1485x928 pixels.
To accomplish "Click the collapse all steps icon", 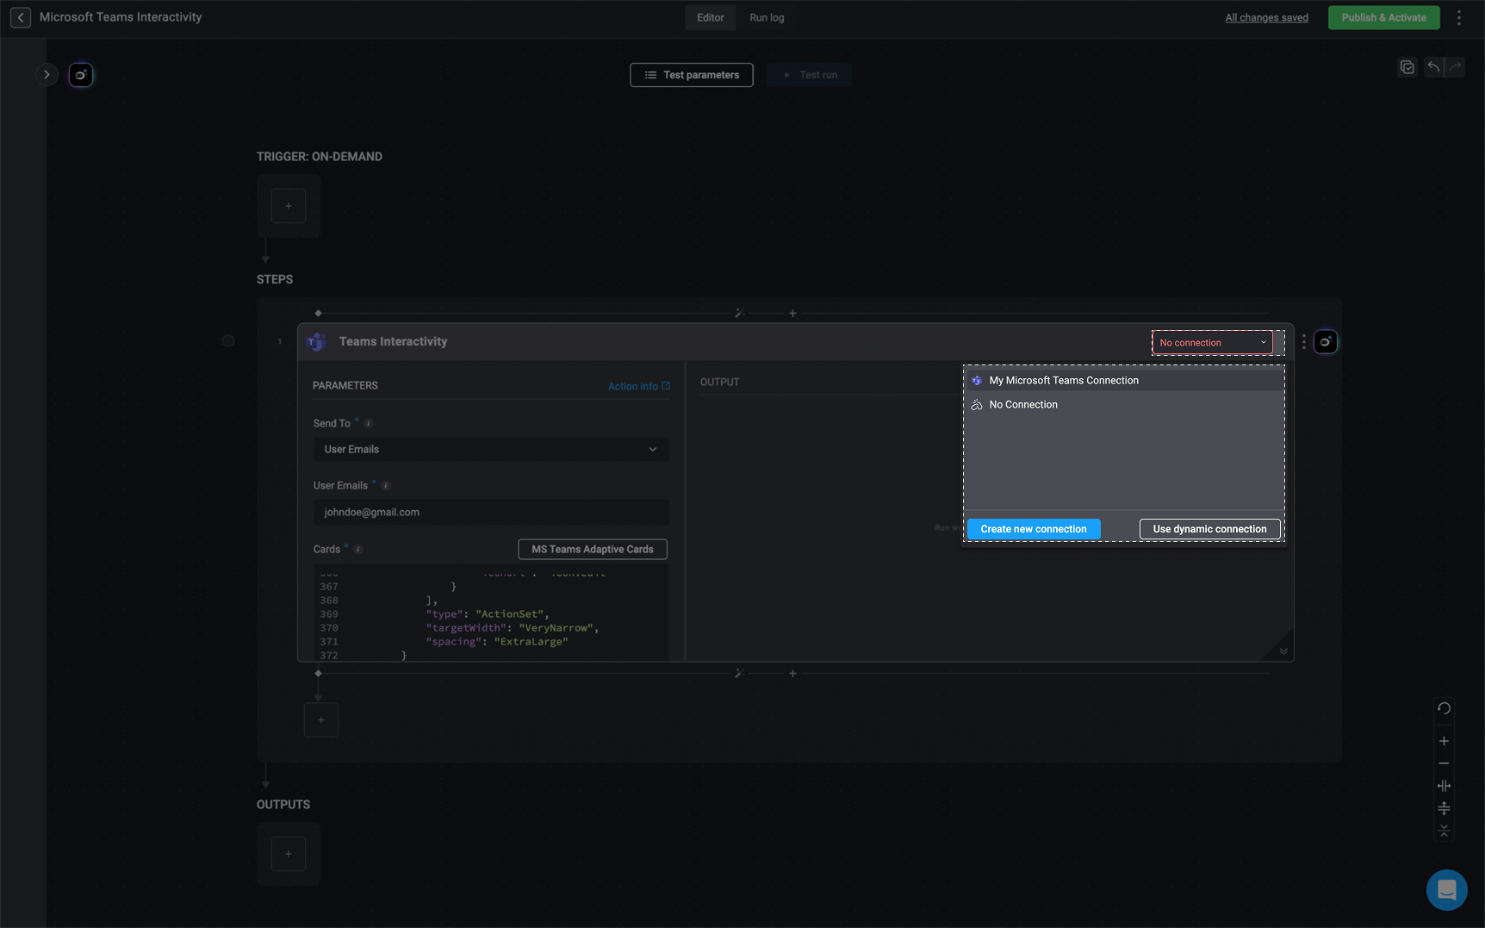I will pos(1444,831).
